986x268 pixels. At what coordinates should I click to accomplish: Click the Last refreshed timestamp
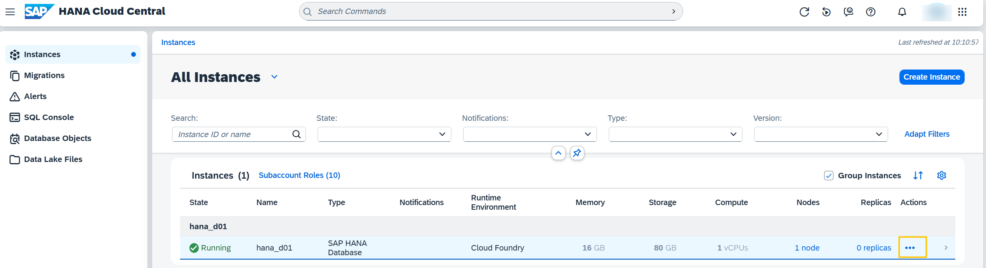(938, 42)
